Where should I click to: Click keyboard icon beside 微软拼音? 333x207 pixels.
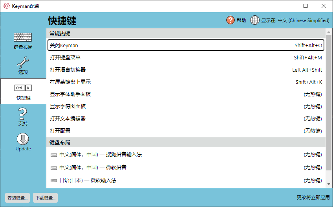pos(54,168)
